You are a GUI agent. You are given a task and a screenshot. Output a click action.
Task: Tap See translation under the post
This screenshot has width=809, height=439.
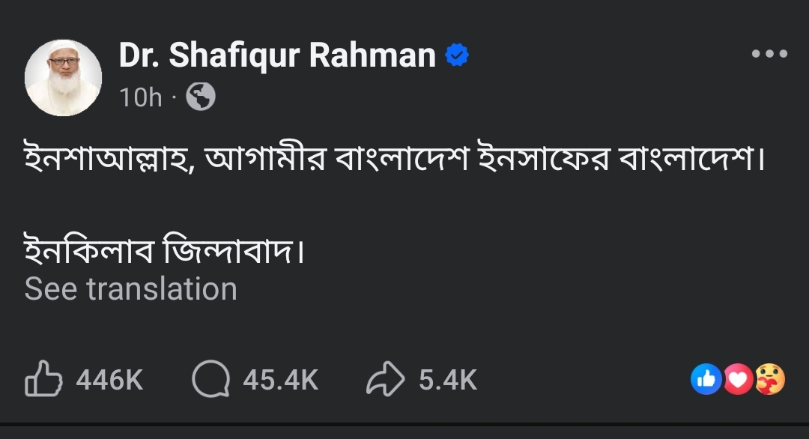[130, 289]
